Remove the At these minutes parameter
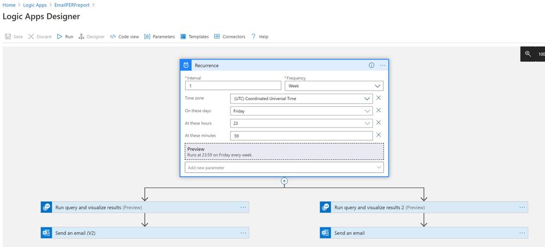 tap(378, 135)
